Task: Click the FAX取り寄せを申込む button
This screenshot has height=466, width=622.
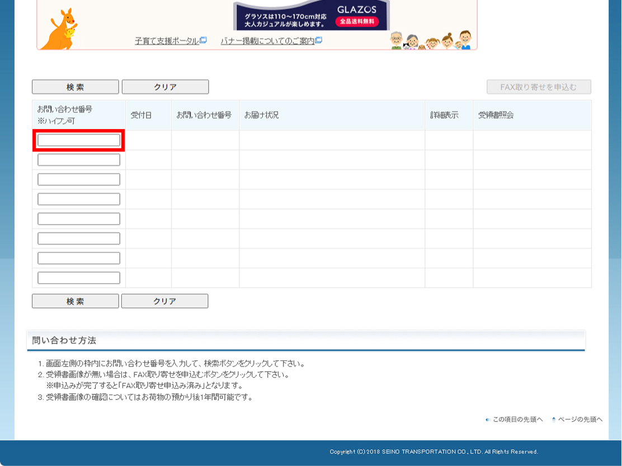Action: coord(539,87)
